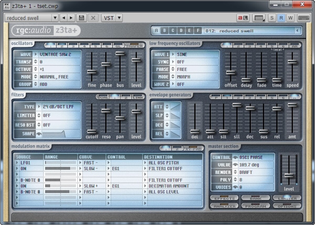This screenshot has width=315, height=225.
Task: Switch to LFO AR tab
Action: [295, 45]
